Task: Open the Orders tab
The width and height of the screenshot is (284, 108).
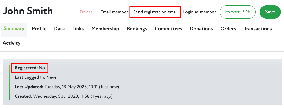Action: click(x=228, y=29)
